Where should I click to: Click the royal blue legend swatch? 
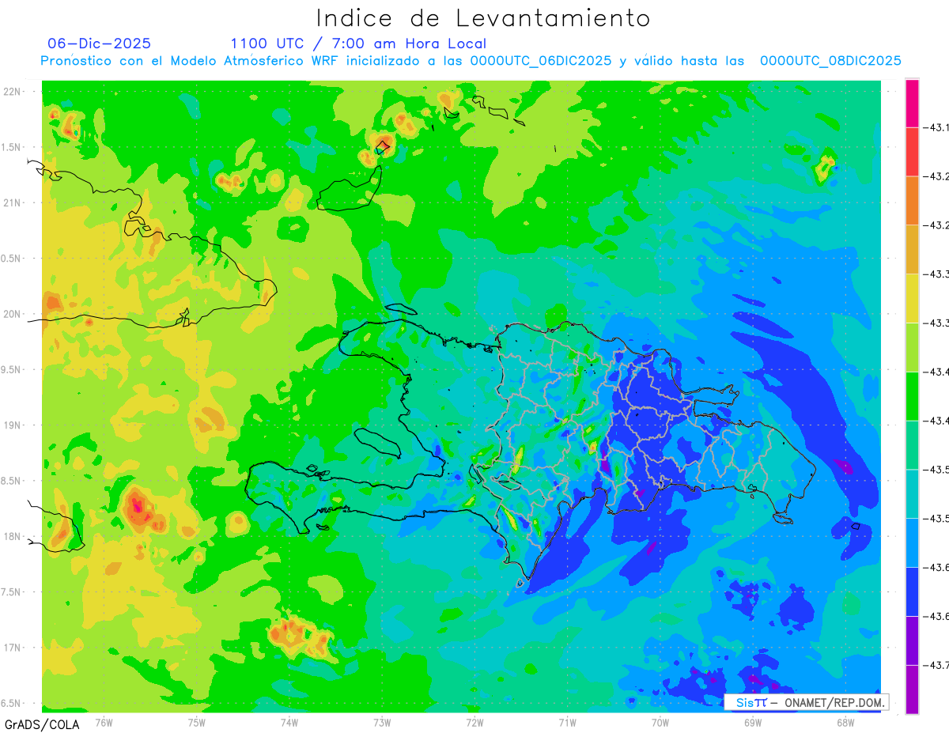(x=912, y=592)
